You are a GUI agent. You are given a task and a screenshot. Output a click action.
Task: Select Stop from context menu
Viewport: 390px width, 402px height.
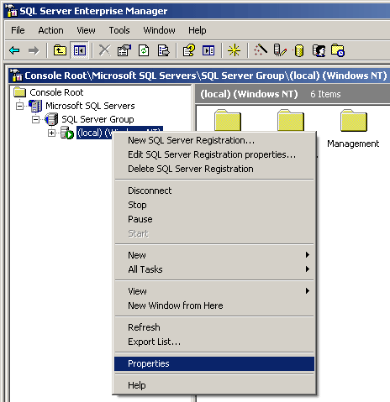(214, 205)
